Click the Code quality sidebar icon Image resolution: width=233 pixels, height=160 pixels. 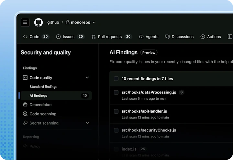click(x=25, y=78)
